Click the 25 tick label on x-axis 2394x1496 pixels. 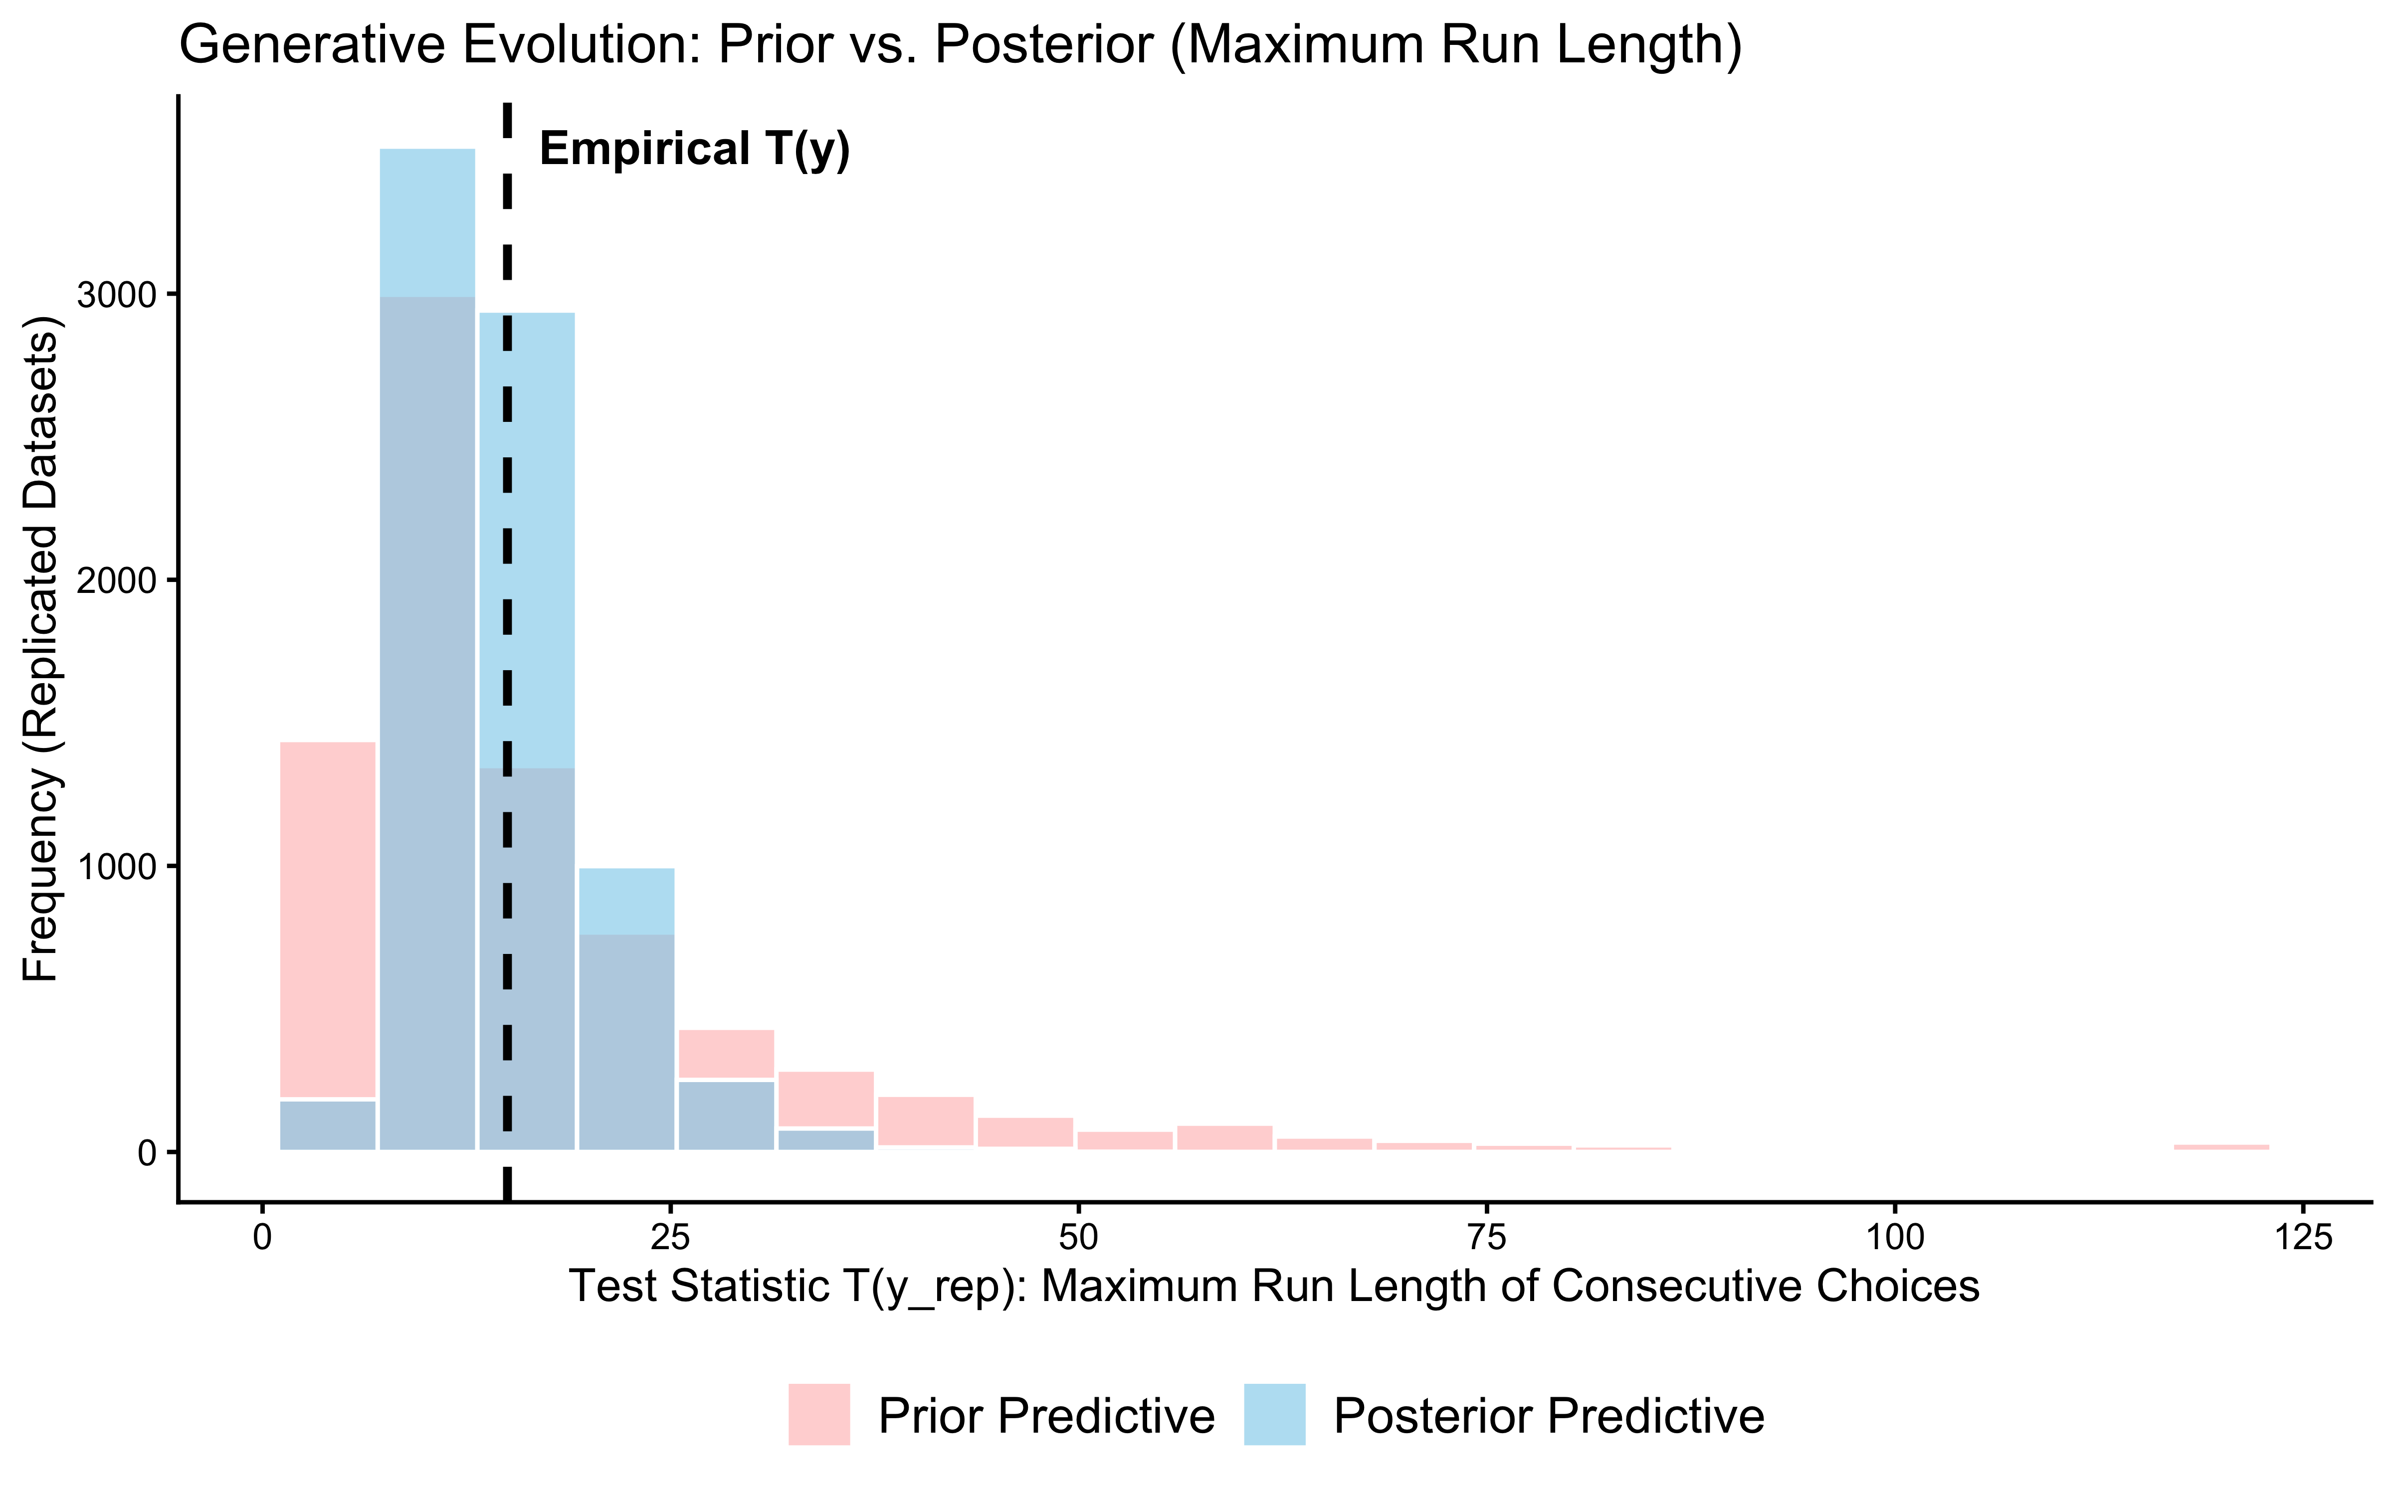671,1238
